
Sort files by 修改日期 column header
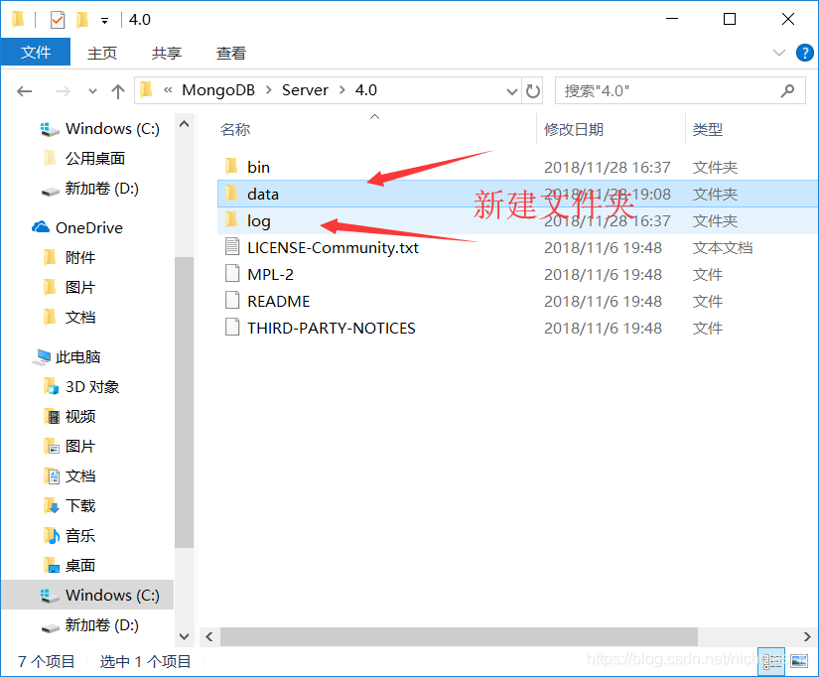[574, 129]
